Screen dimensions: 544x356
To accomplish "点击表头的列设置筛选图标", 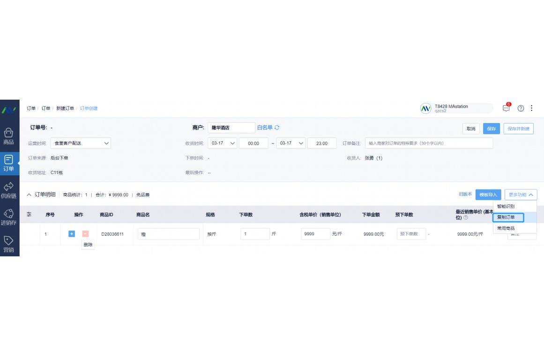I will [29, 214].
